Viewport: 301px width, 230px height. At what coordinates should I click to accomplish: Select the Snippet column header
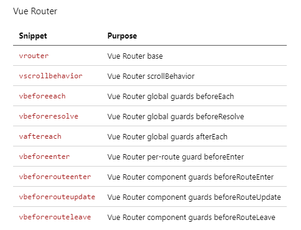(x=33, y=36)
